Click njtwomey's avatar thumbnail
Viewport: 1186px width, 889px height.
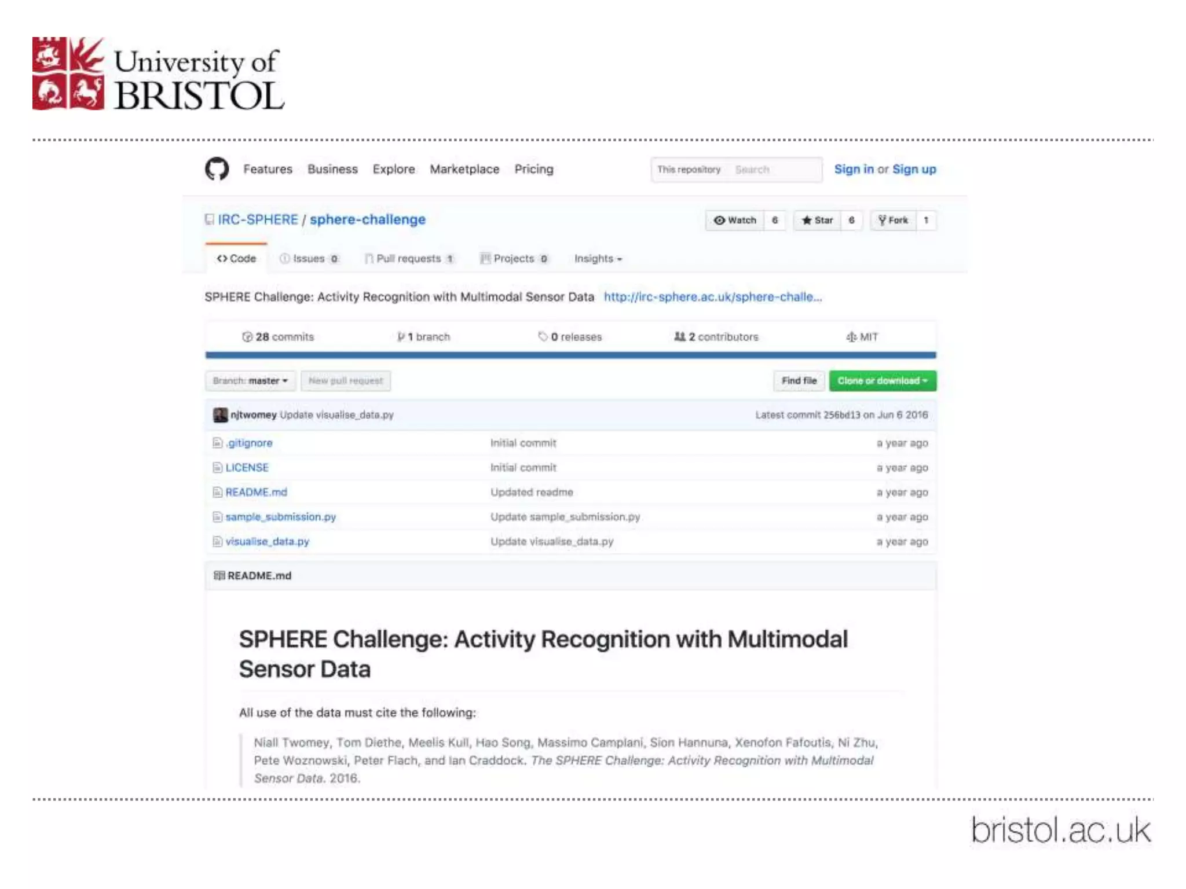coord(220,415)
